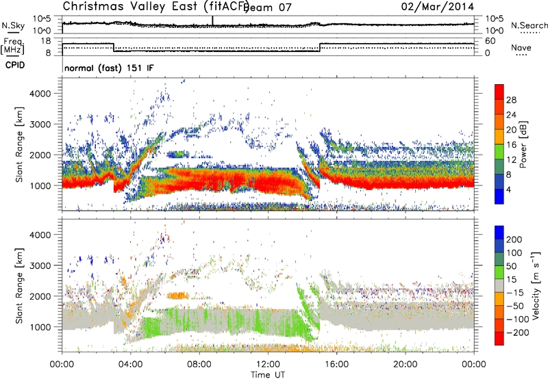Click the 'Slant Range [km]' label of the velocity panel
The image size is (548, 379).
click(19, 286)
